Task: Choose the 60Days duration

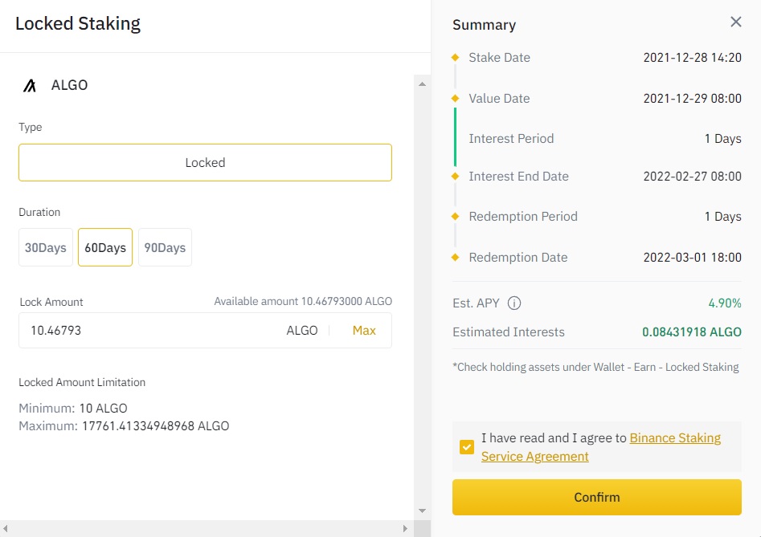Action: 105,247
